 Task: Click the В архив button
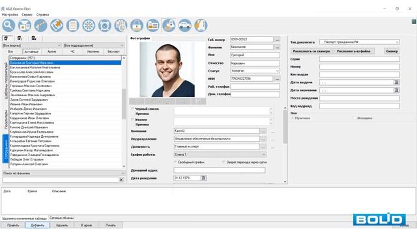(87, 226)
